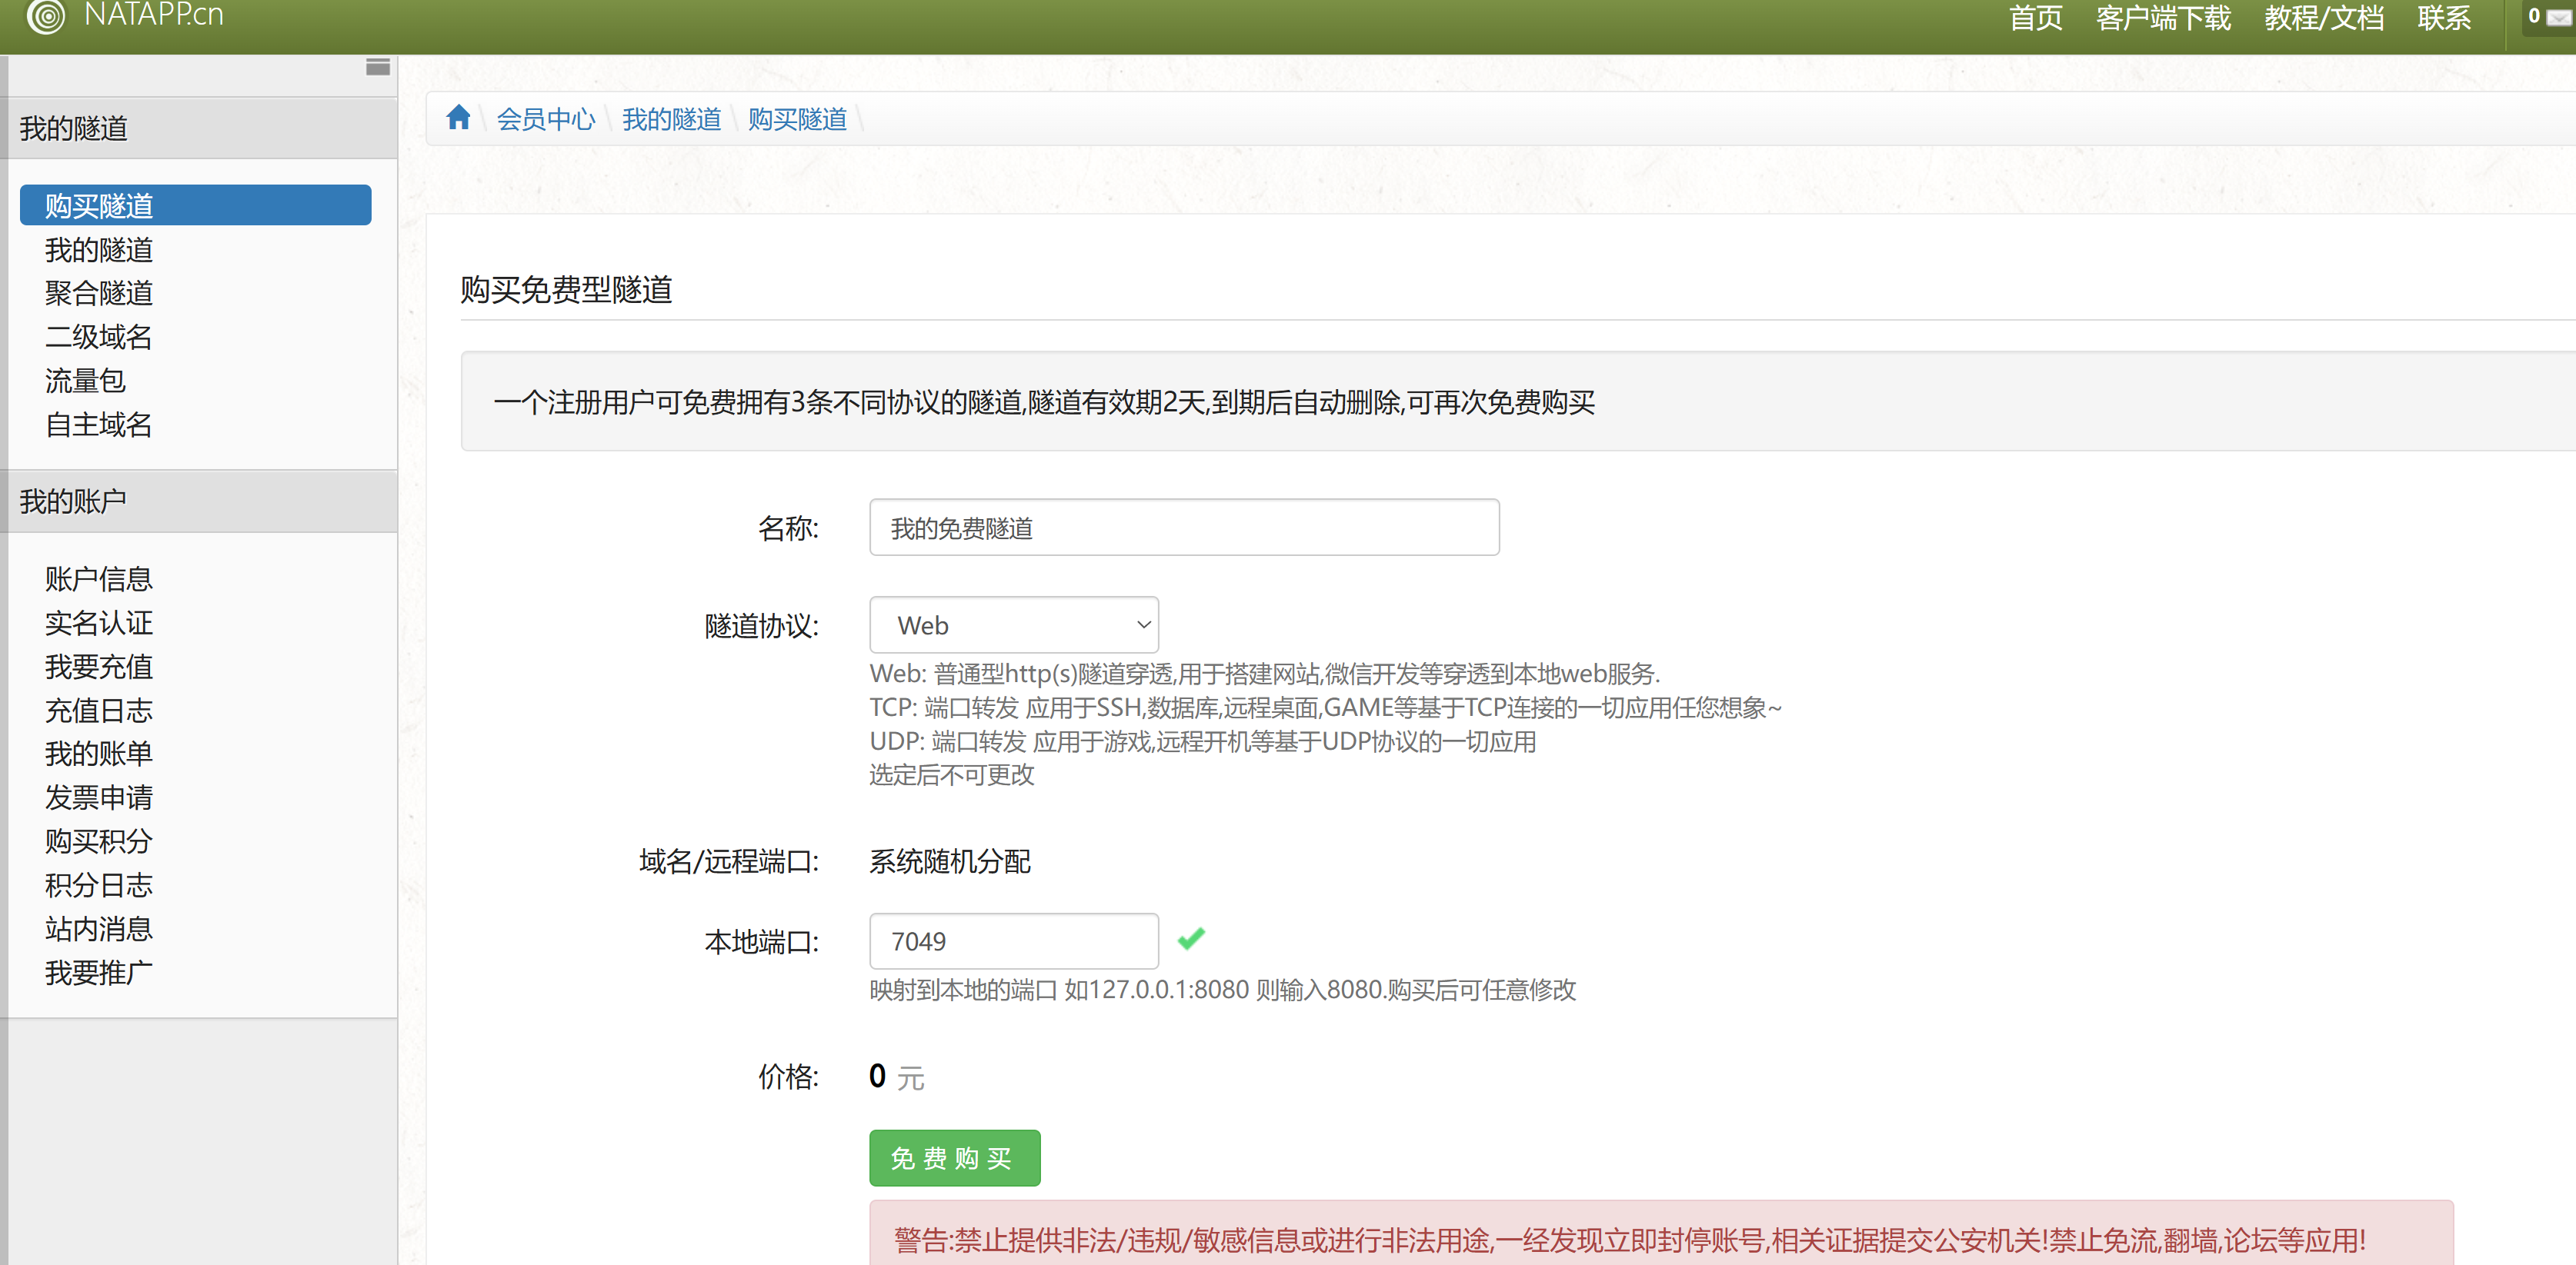Open 充值日志 in sidebar
This screenshot has width=2576, height=1265.
click(x=99, y=711)
